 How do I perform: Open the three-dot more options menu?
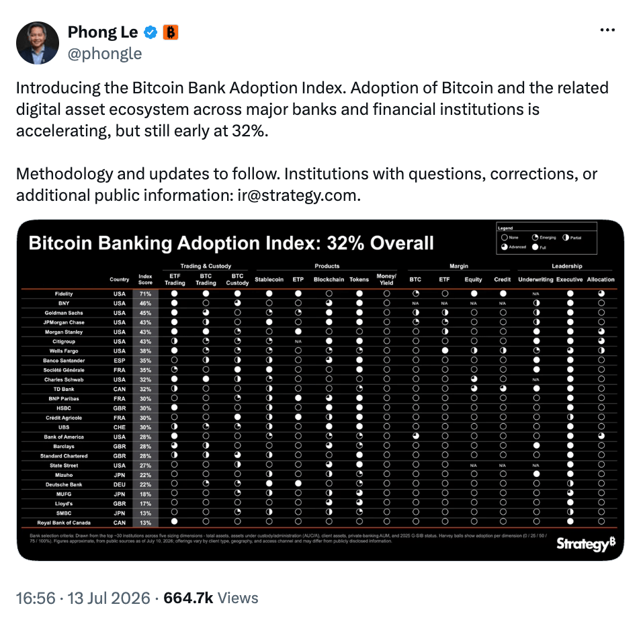tap(607, 30)
